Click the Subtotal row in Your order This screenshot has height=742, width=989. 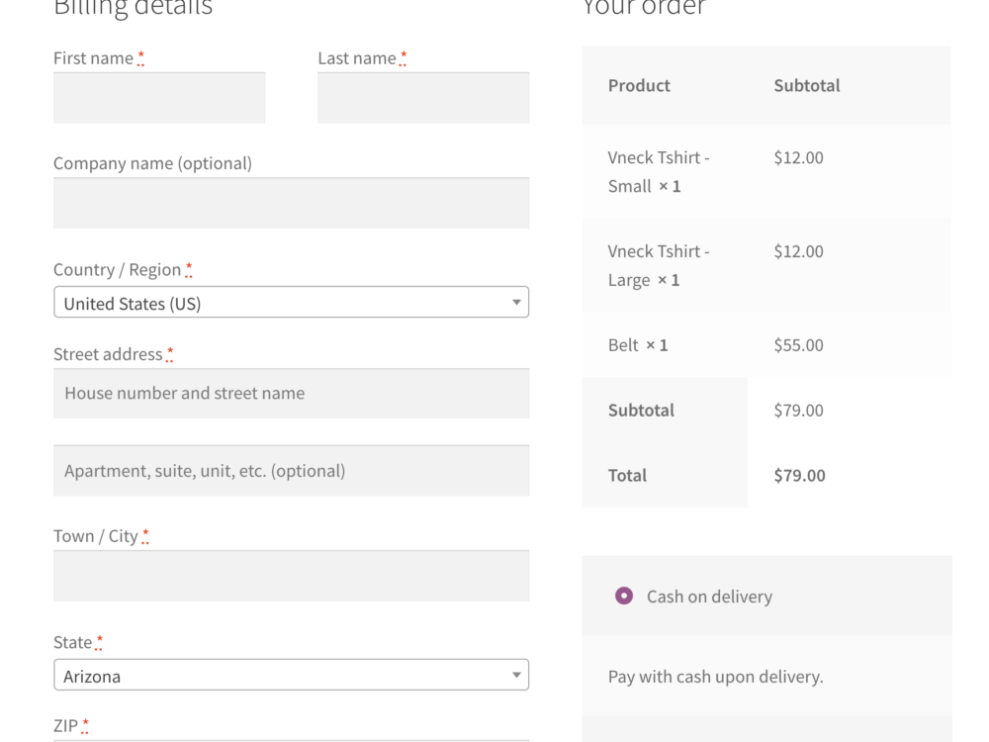pyautogui.click(x=641, y=410)
